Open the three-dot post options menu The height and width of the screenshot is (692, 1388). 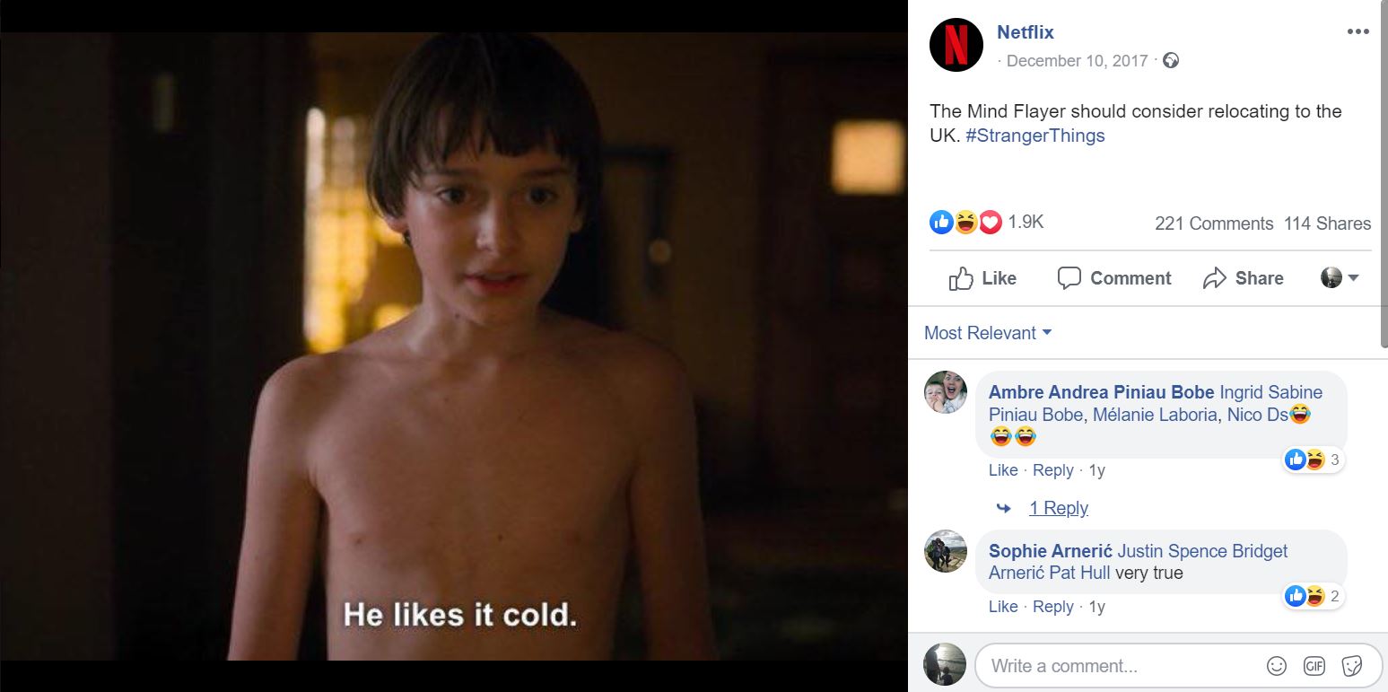pos(1357,31)
